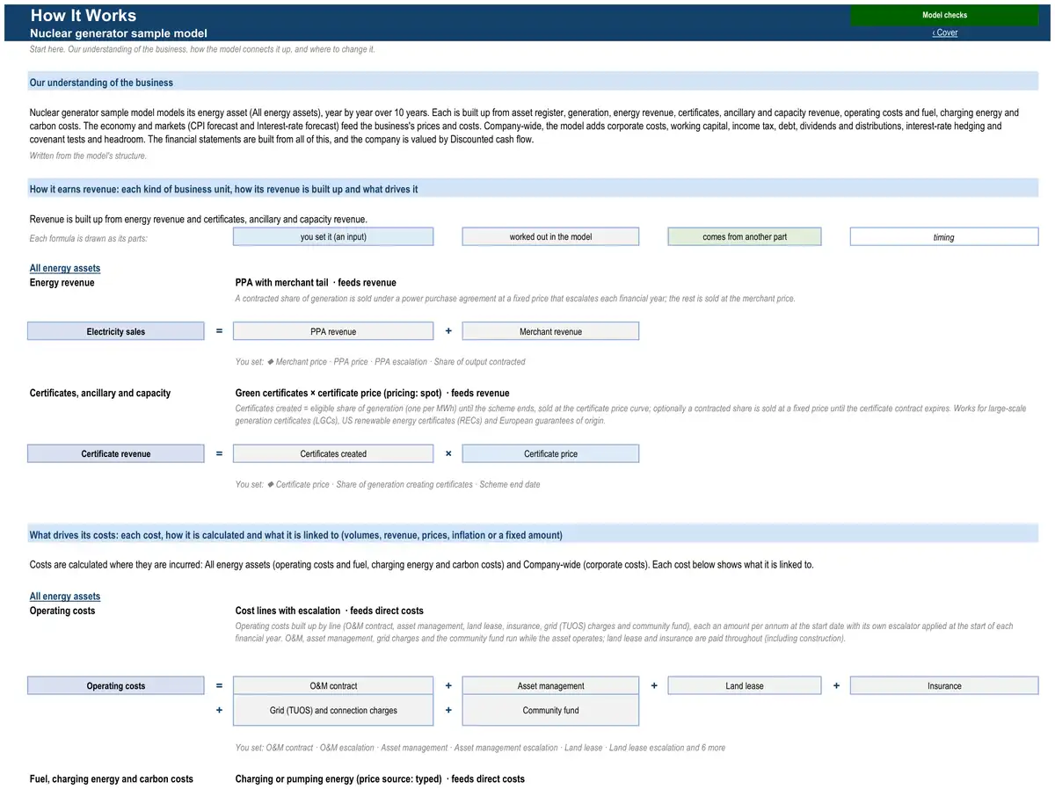1055x789 pixels.
Task: Click the 'you set it (an input)' legend box
Action: (333, 236)
